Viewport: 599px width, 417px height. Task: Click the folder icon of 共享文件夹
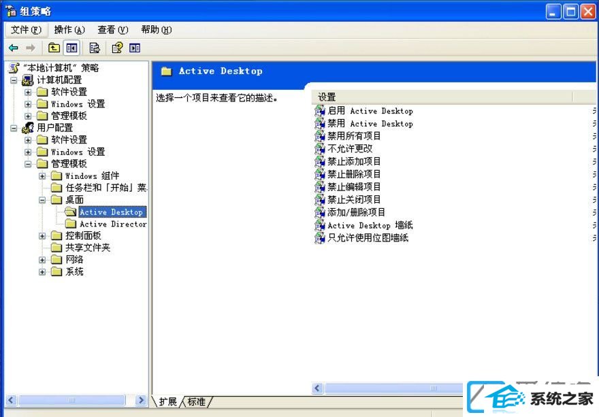tap(56, 248)
